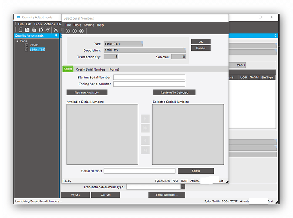Click the back arrow icon in Select Serial Numbers
Screen dimensions: 293x218
pyautogui.click(x=67, y=31)
